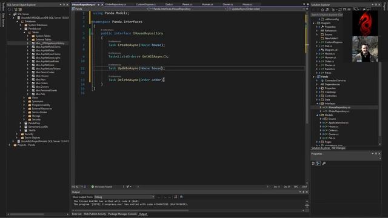Switch to the Human.cs editor tab
388x218 pixels.
click(207, 4)
